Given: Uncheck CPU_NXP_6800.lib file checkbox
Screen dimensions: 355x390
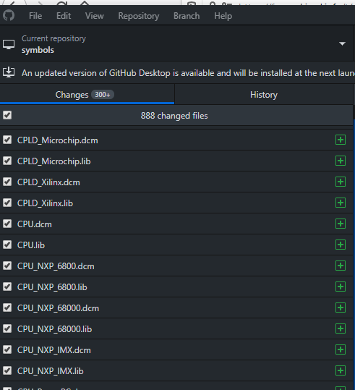Looking at the screenshot, I should (7, 287).
